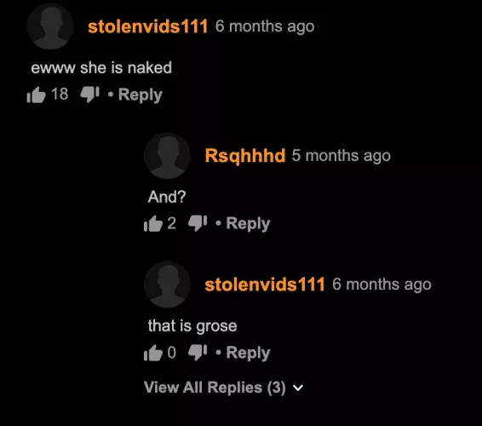Open Rsqhhhd's profile via username
482x426 pixels.
[245, 155]
